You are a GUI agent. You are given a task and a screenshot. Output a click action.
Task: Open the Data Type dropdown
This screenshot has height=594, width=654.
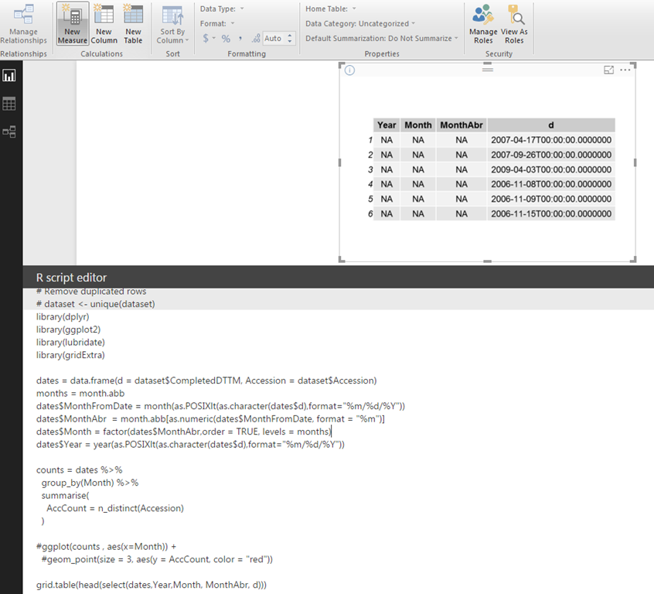point(222,9)
